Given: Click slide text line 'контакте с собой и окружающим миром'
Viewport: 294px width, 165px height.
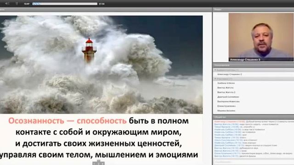Looking at the screenshot, I should tap(98, 132).
